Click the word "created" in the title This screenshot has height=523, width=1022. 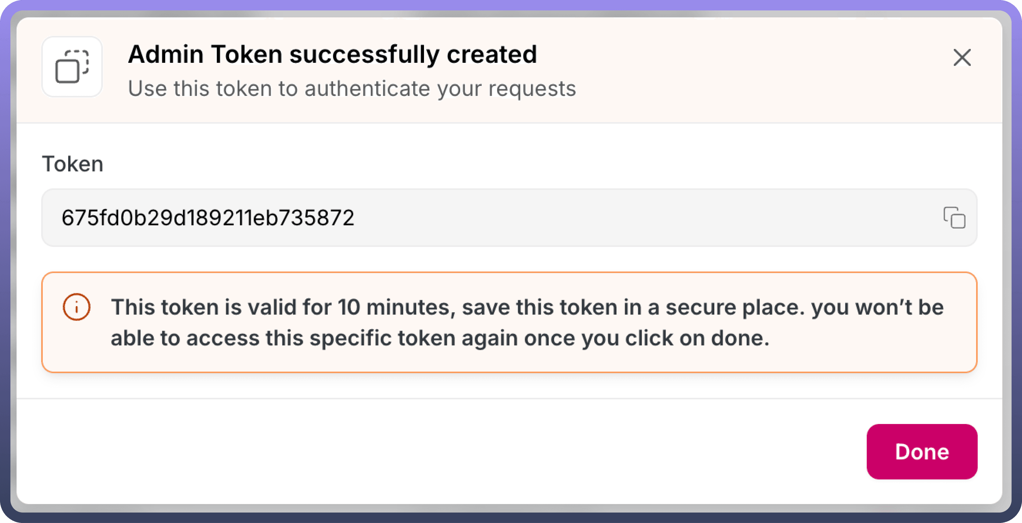click(491, 54)
